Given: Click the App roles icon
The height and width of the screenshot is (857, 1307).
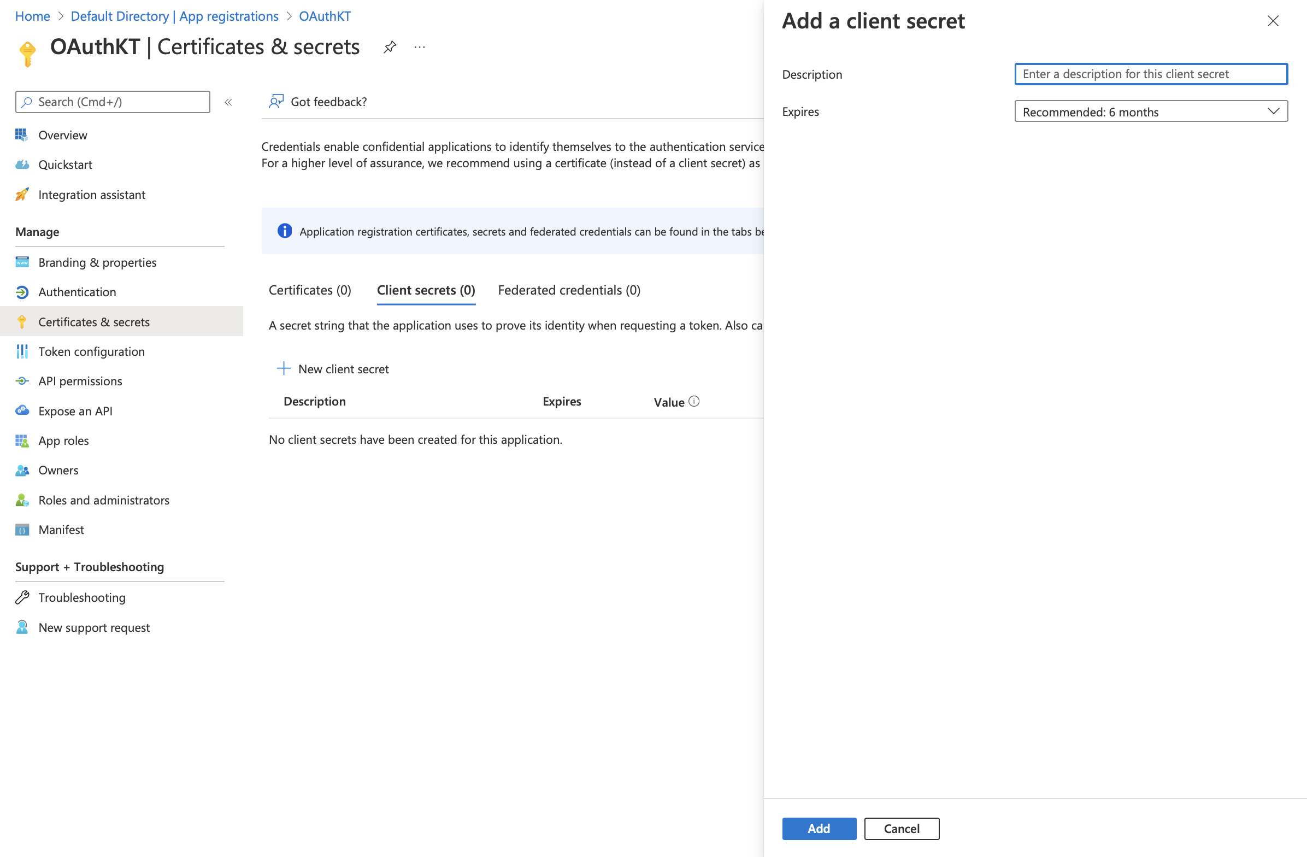Looking at the screenshot, I should (x=22, y=441).
